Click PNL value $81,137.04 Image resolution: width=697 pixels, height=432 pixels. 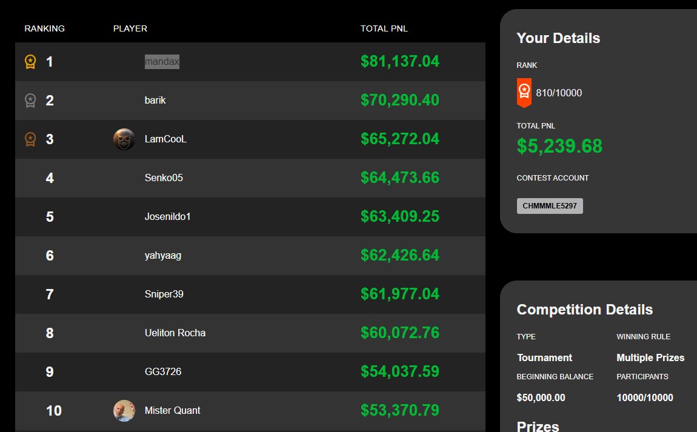pyautogui.click(x=400, y=61)
